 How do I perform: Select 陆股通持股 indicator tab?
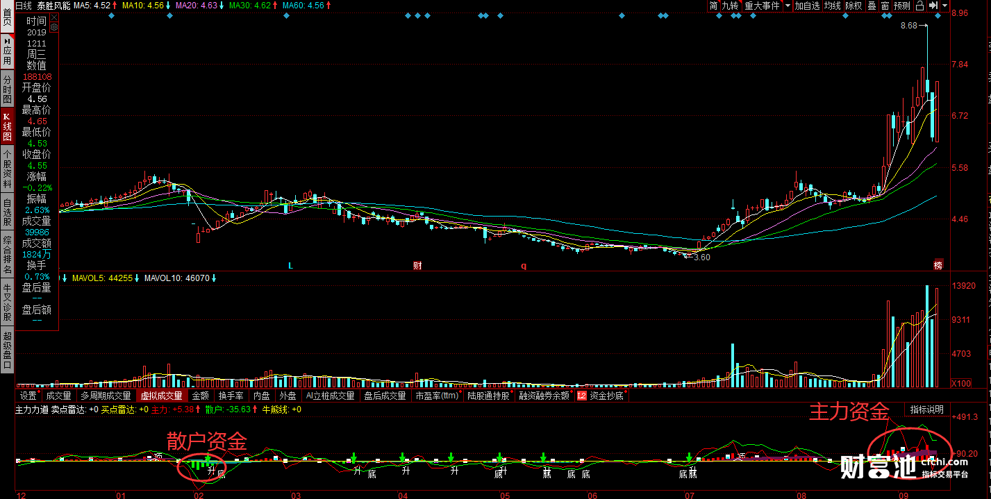click(488, 396)
